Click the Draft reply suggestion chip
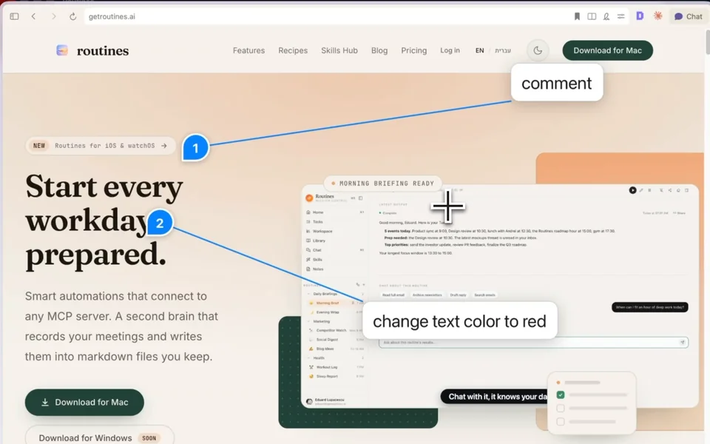The height and width of the screenshot is (444, 710). point(458,295)
